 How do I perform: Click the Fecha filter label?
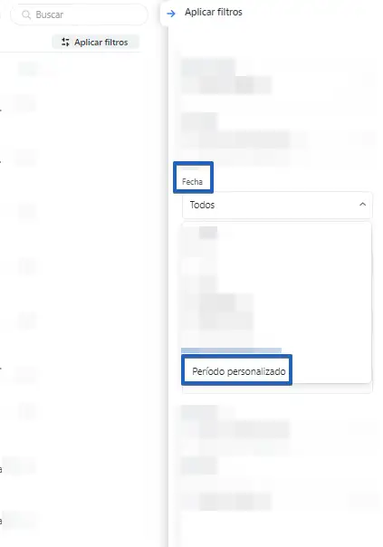click(x=192, y=181)
